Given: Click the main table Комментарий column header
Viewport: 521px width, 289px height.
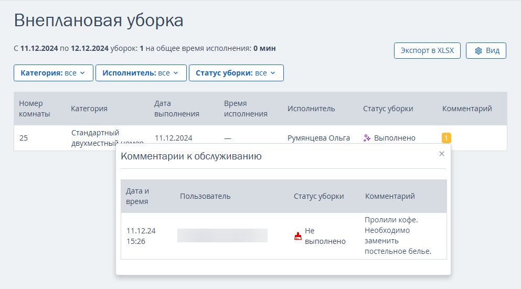Looking at the screenshot, I should 467,109.
